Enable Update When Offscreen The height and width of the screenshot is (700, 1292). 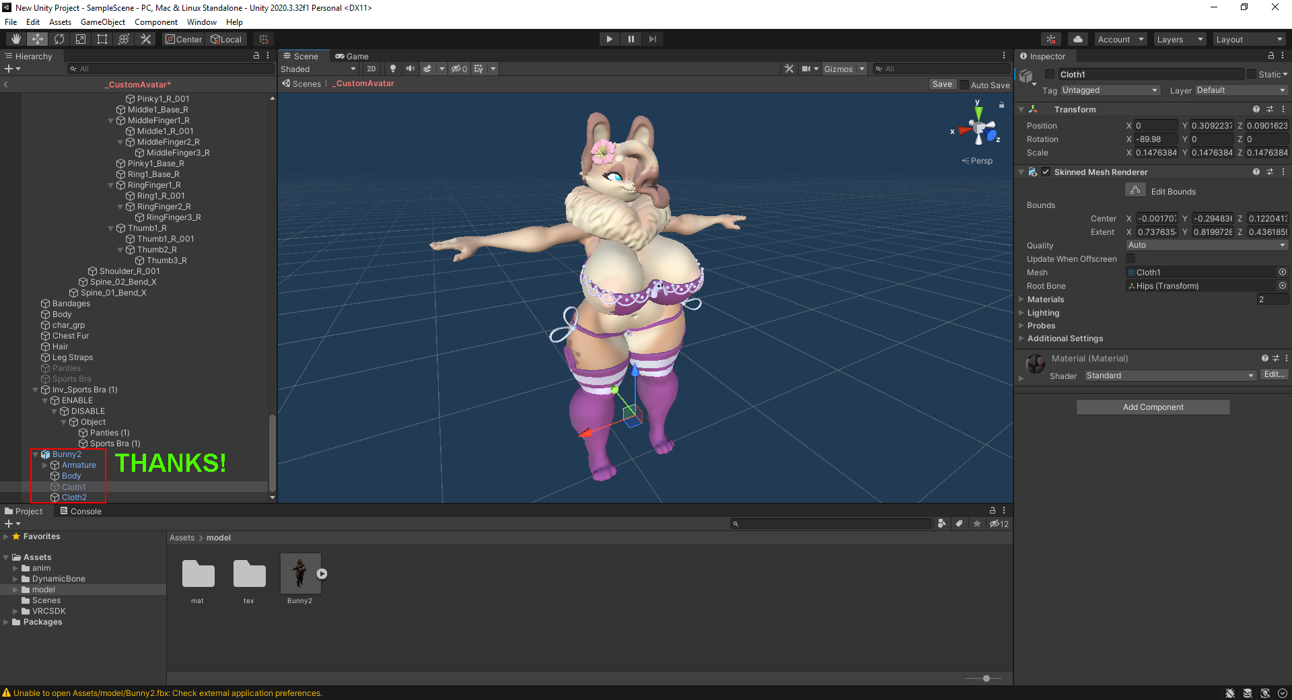[x=1130, y=258]
